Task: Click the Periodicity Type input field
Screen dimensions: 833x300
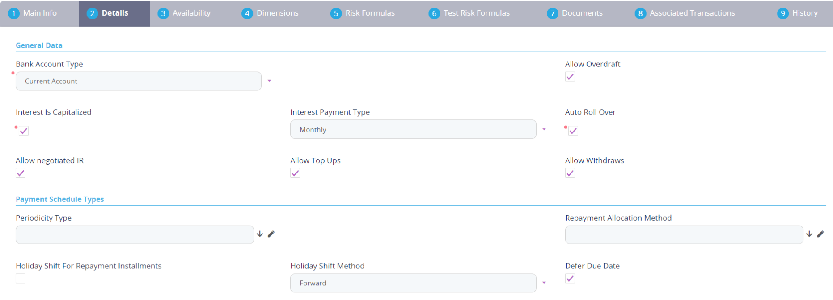Action: pyautogui.click(x=135, y=234)
